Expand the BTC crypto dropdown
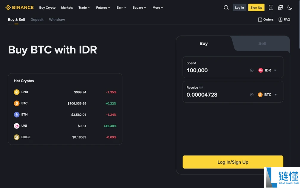Viewport: 300px width, 188px height. 268,95
